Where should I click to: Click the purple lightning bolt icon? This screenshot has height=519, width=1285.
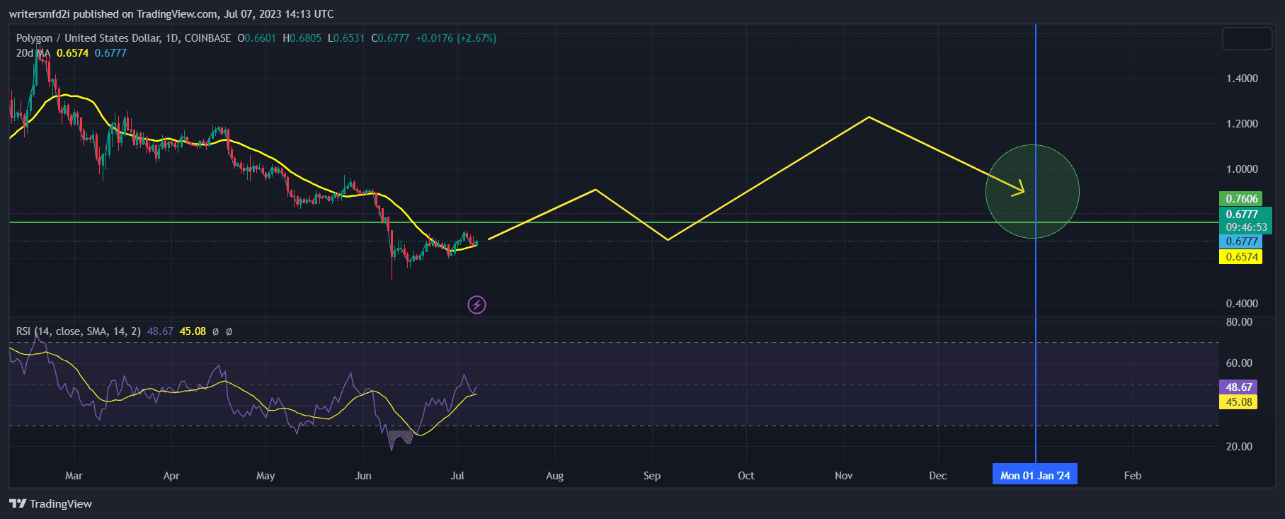click(x=476, y=305)
